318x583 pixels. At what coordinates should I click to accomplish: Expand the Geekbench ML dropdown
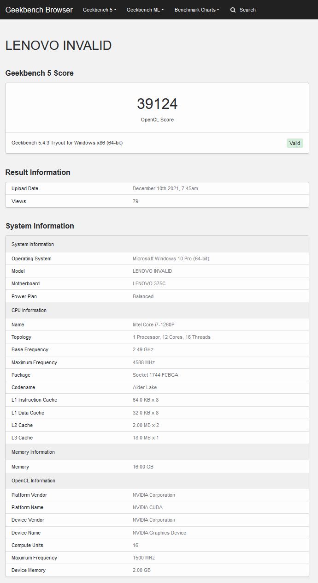[x=145, y=10]
